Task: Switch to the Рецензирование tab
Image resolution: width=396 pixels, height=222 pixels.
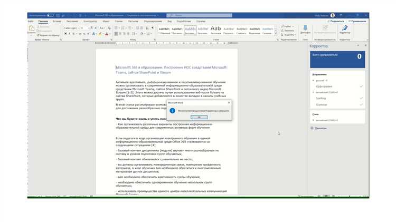Action: 153,22
